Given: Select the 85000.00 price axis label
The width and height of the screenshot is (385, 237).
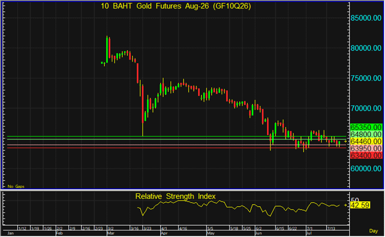Looking at the screenshot, I should click(366, 18).
